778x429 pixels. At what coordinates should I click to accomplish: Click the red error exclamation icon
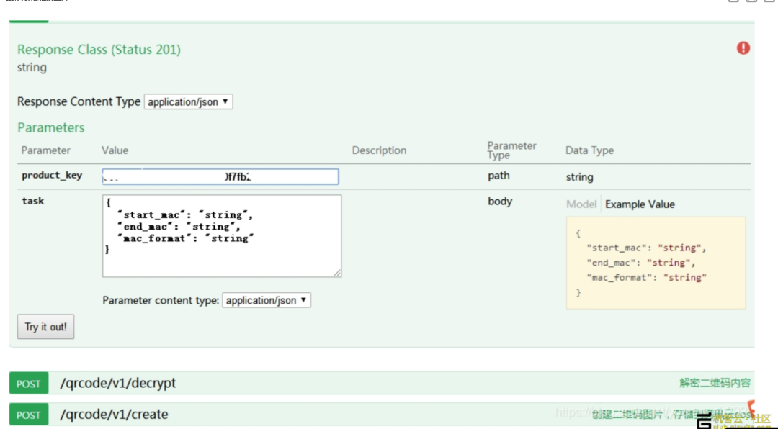(743, 48)
